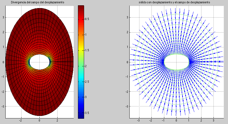
Task: Click the colorbar tick label -2.5
Action: coord(87,82)
